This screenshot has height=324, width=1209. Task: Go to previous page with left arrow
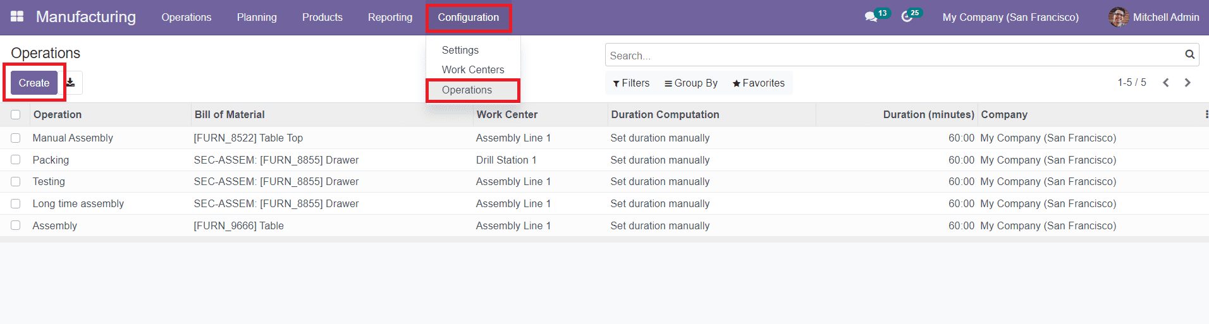[1166, 83]
